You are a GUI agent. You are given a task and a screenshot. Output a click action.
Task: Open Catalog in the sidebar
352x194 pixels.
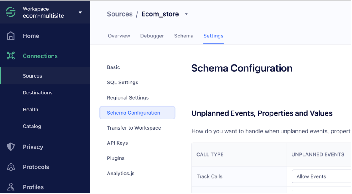pyautogui.click(x=32, y=126)
